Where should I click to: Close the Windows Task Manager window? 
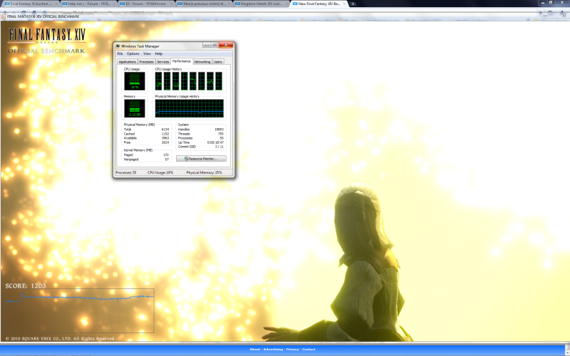click(x=226, y=45)
